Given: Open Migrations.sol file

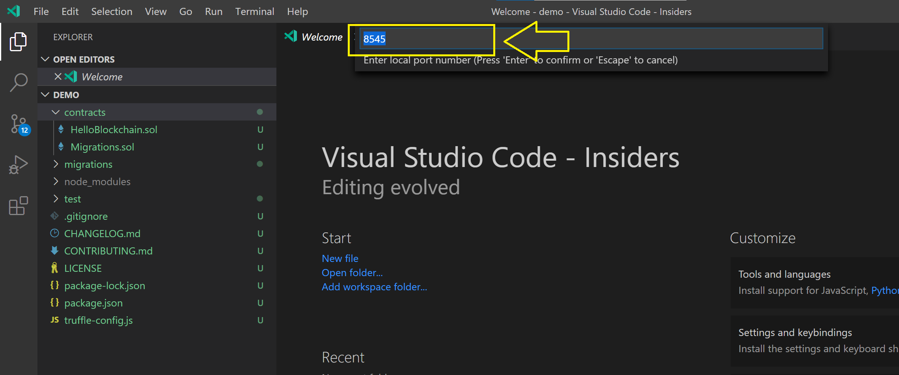Looking at the screenshot, I should [102, 147].
